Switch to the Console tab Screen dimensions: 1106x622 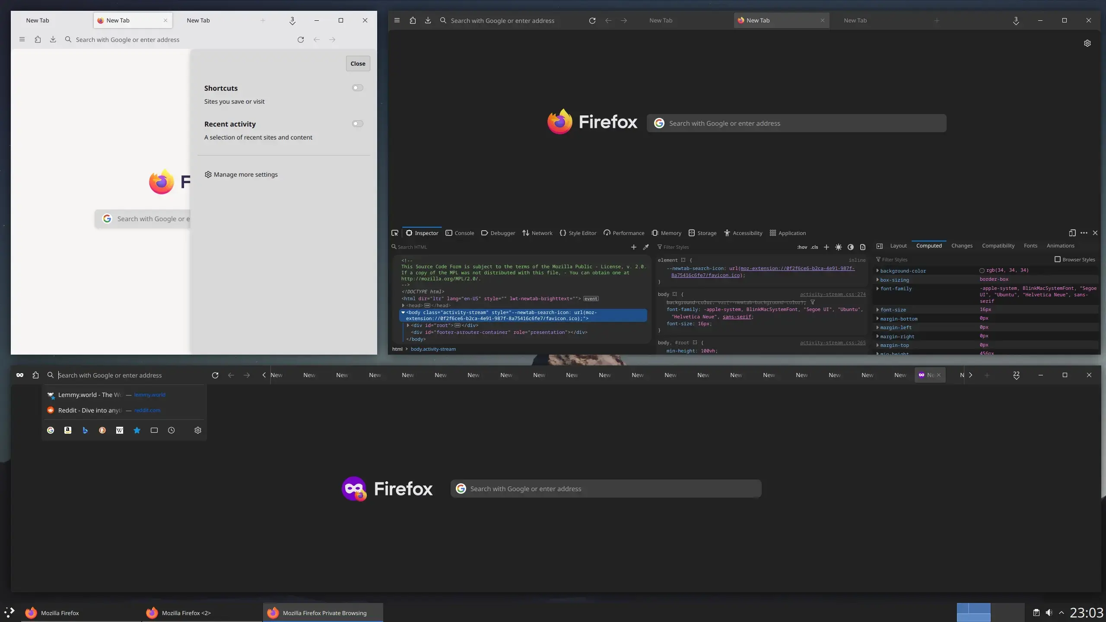pyautogui.click(x=460, y=233)
